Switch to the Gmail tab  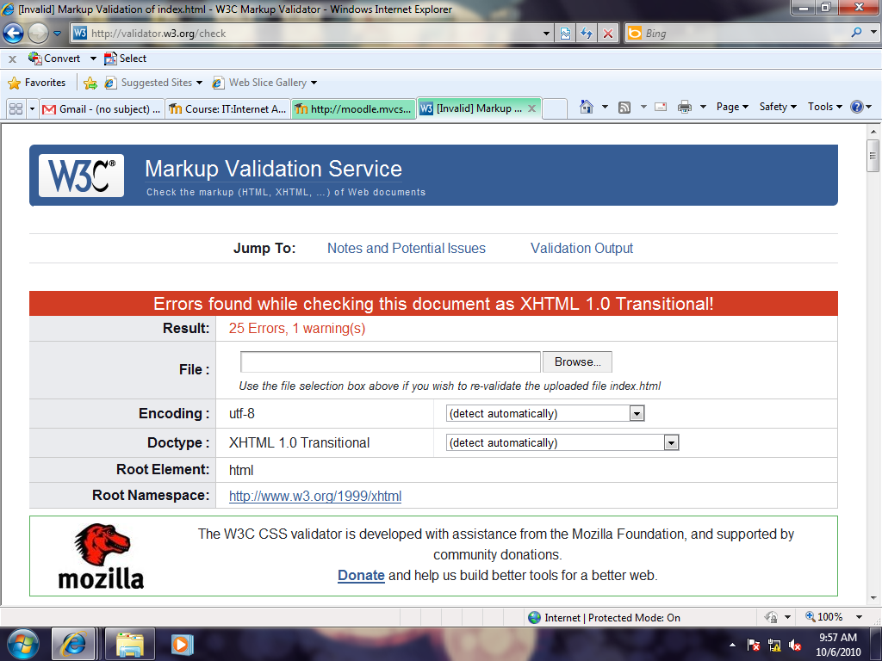coord(102,108)
